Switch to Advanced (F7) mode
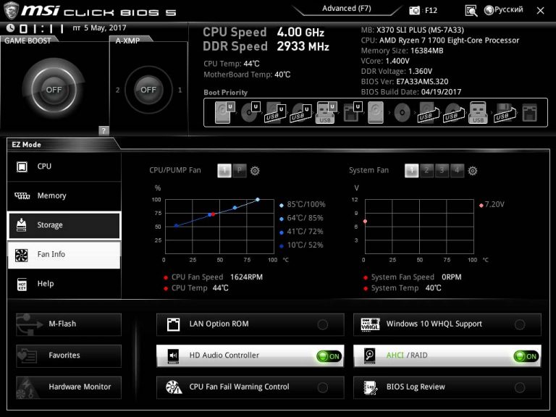The width and height of the screenshot is (556, 417). (x=347, y=9)
